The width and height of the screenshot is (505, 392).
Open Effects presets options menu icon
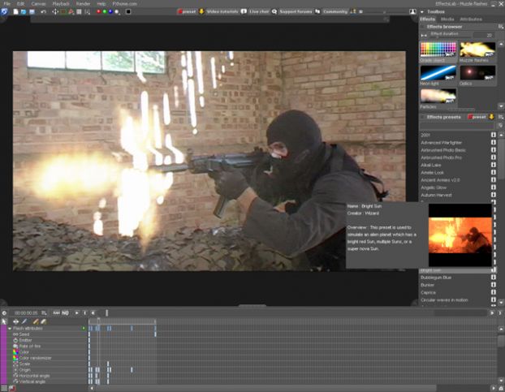(x=501, y=117)
